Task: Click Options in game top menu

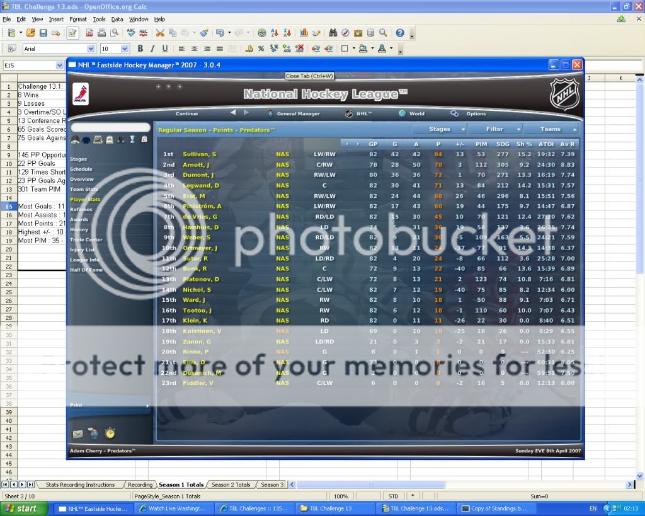Action: [x=476, y=113]
